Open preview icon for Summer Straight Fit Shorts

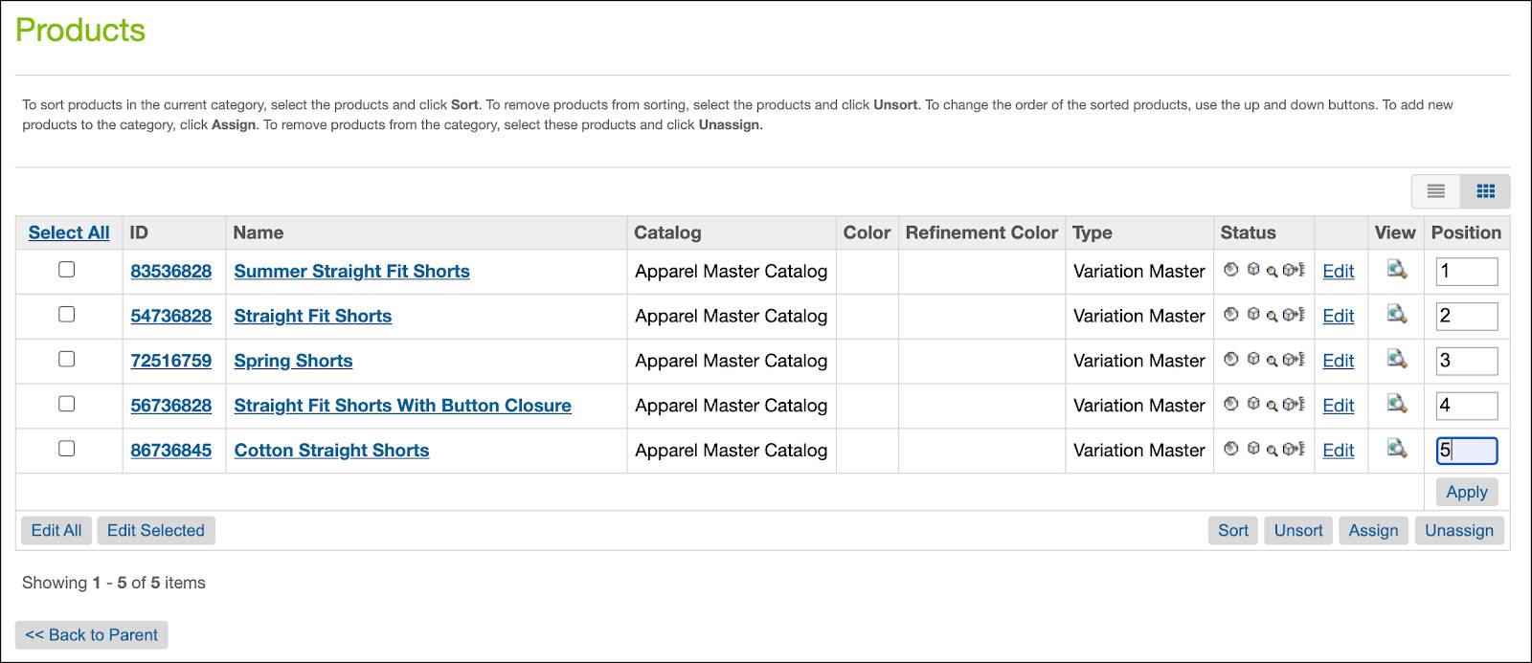[1397, 270]
